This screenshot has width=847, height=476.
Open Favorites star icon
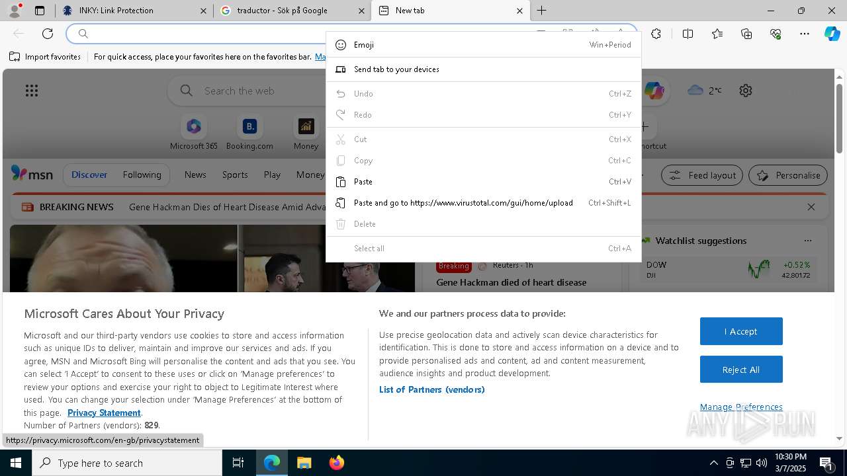717,34
